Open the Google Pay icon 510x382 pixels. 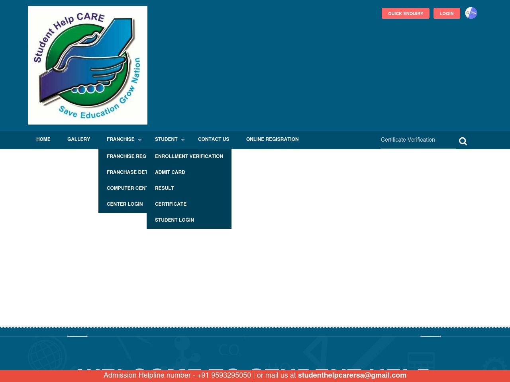pos(471,13)
